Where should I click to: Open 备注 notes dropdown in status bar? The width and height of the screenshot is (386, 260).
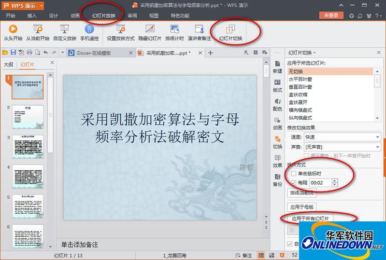pyautogui.click(x=243, y=255)
